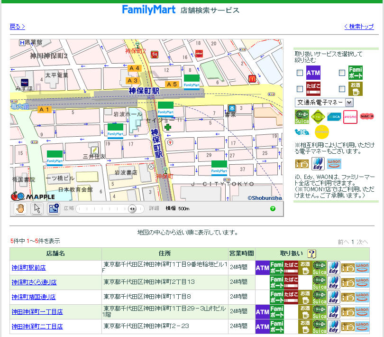Select the arrow pointer tool below the map

pos(37,209)
